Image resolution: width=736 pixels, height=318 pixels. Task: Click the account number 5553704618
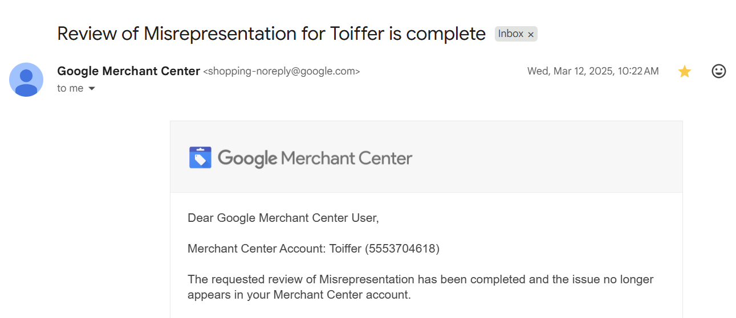[402, 249]
